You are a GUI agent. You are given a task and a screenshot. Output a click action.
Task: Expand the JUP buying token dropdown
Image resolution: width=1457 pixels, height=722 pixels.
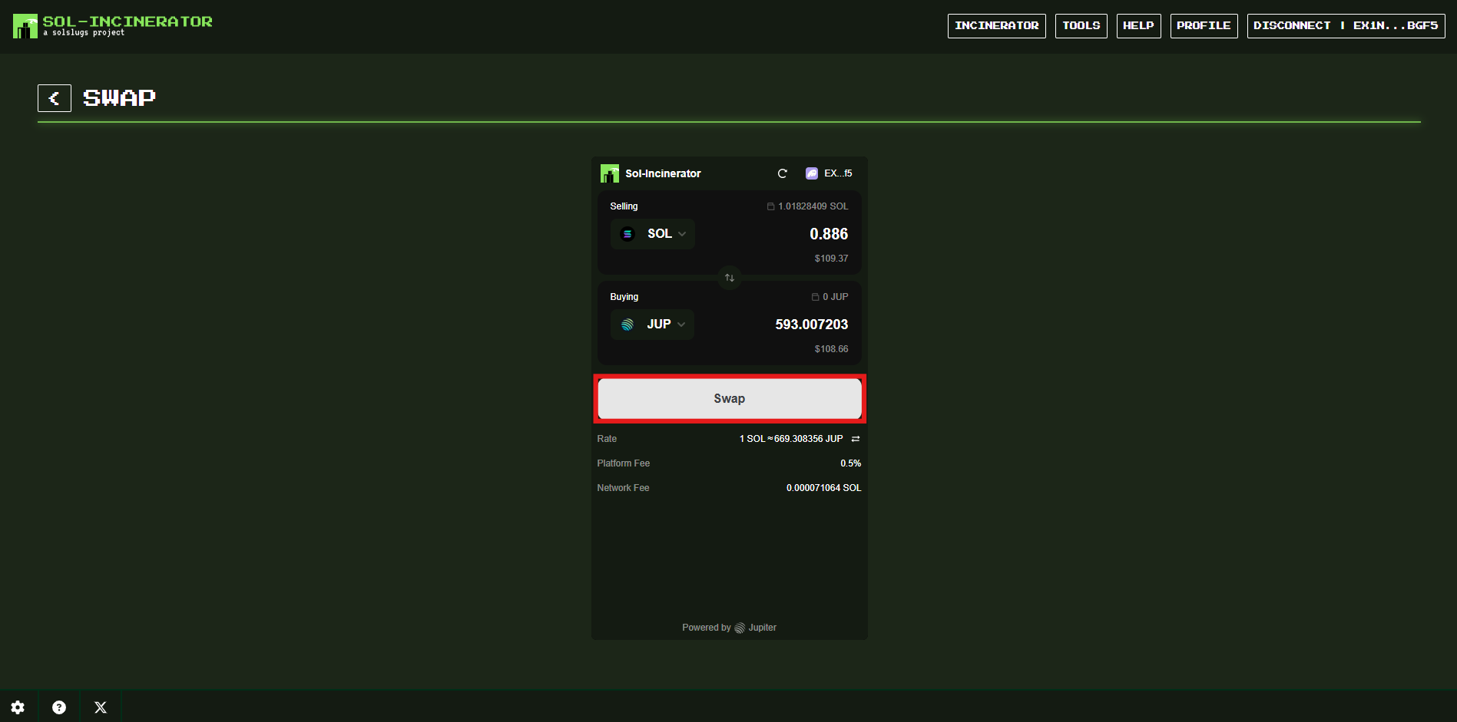[653, 325]
